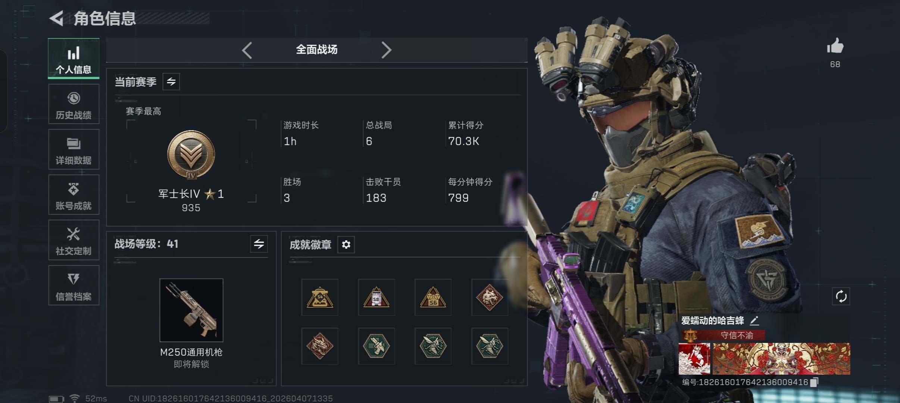Image resolution: width=900 pixels, height=403 pixels.
Task: Open the 信誉档案 sidebar entry
Action: coord(74,285)
